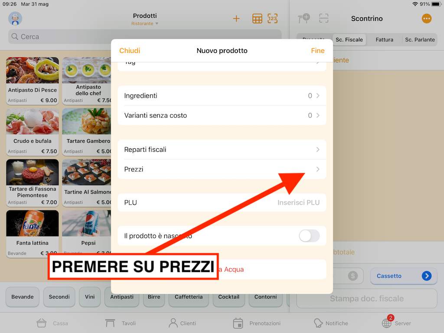
Task: Open Prenotazioni calendar icon
Action: coord(238,323)
